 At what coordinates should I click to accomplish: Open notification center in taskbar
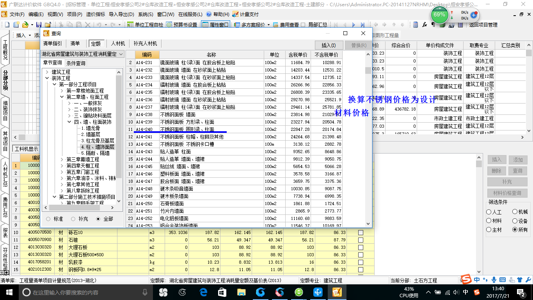(x=522, y=292)
